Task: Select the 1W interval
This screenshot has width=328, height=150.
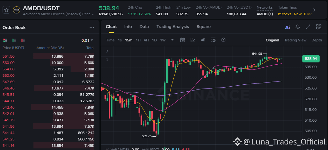Action: tap(163, 40)
